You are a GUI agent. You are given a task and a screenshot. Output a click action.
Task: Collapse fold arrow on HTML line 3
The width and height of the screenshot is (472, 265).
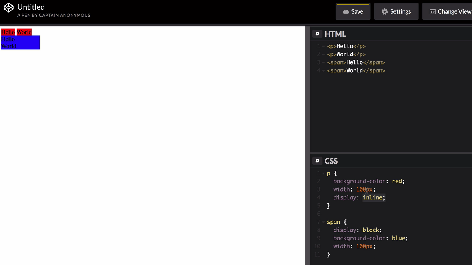coord(323,63)
